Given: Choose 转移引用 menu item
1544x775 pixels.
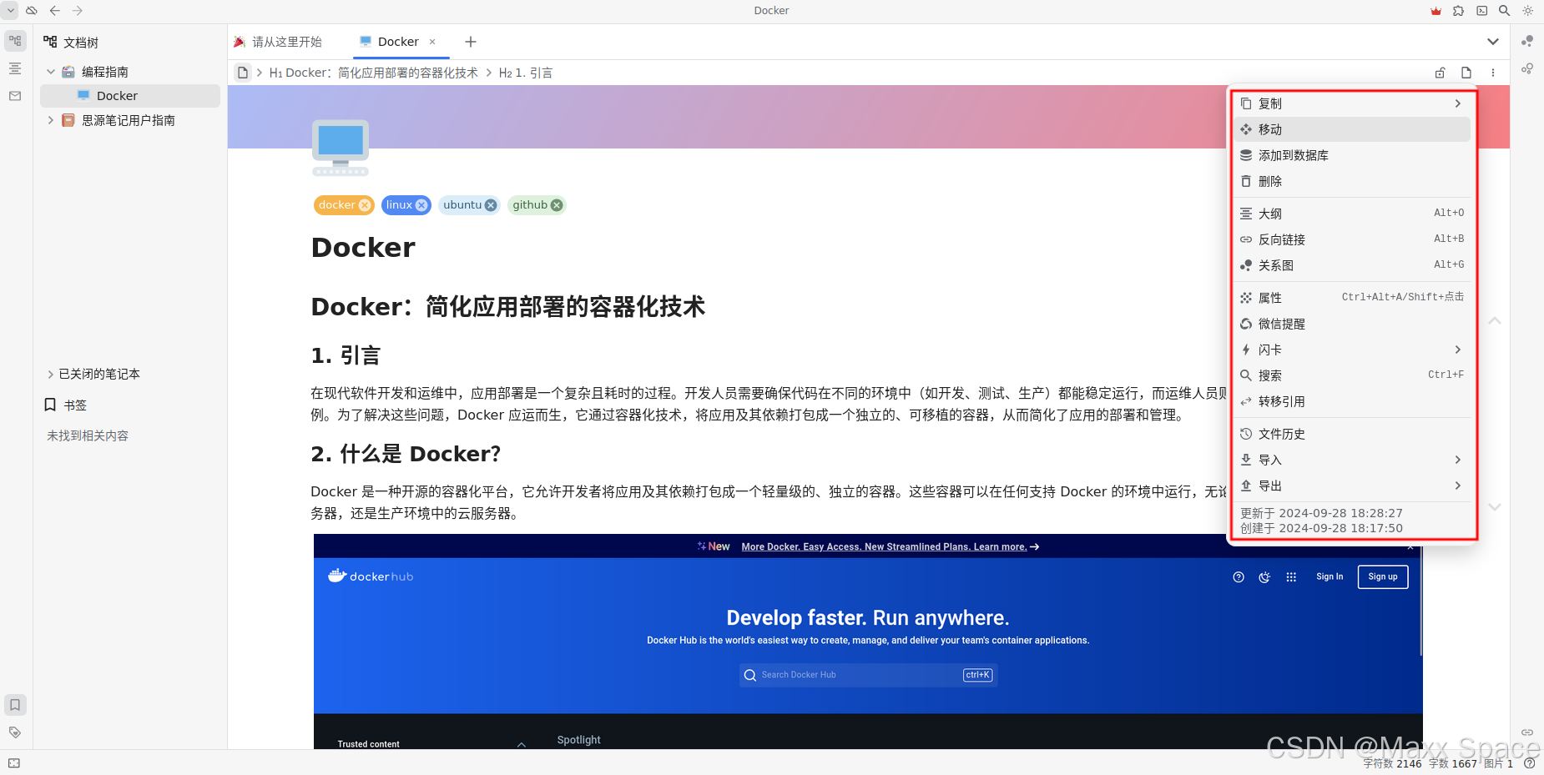Looking at the screenshot, I should pos(1352,401).
